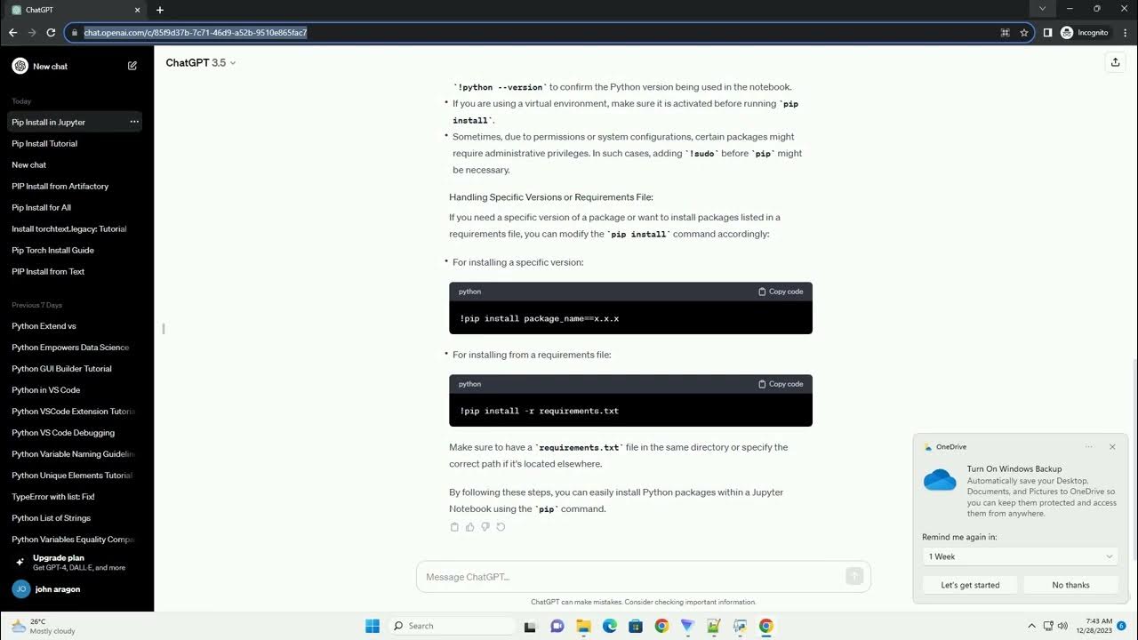Open the Remind me again 1 Week dropdown
Image resolution: width=1138 pixels, height=640 pixels.
pos(1020,556)
